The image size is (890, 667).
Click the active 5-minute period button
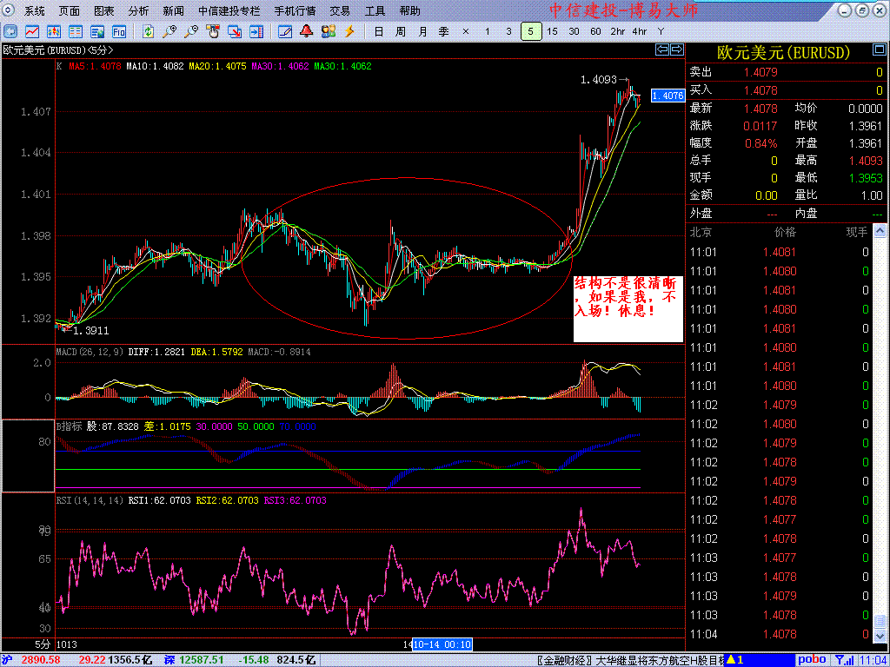pos(531,31)
